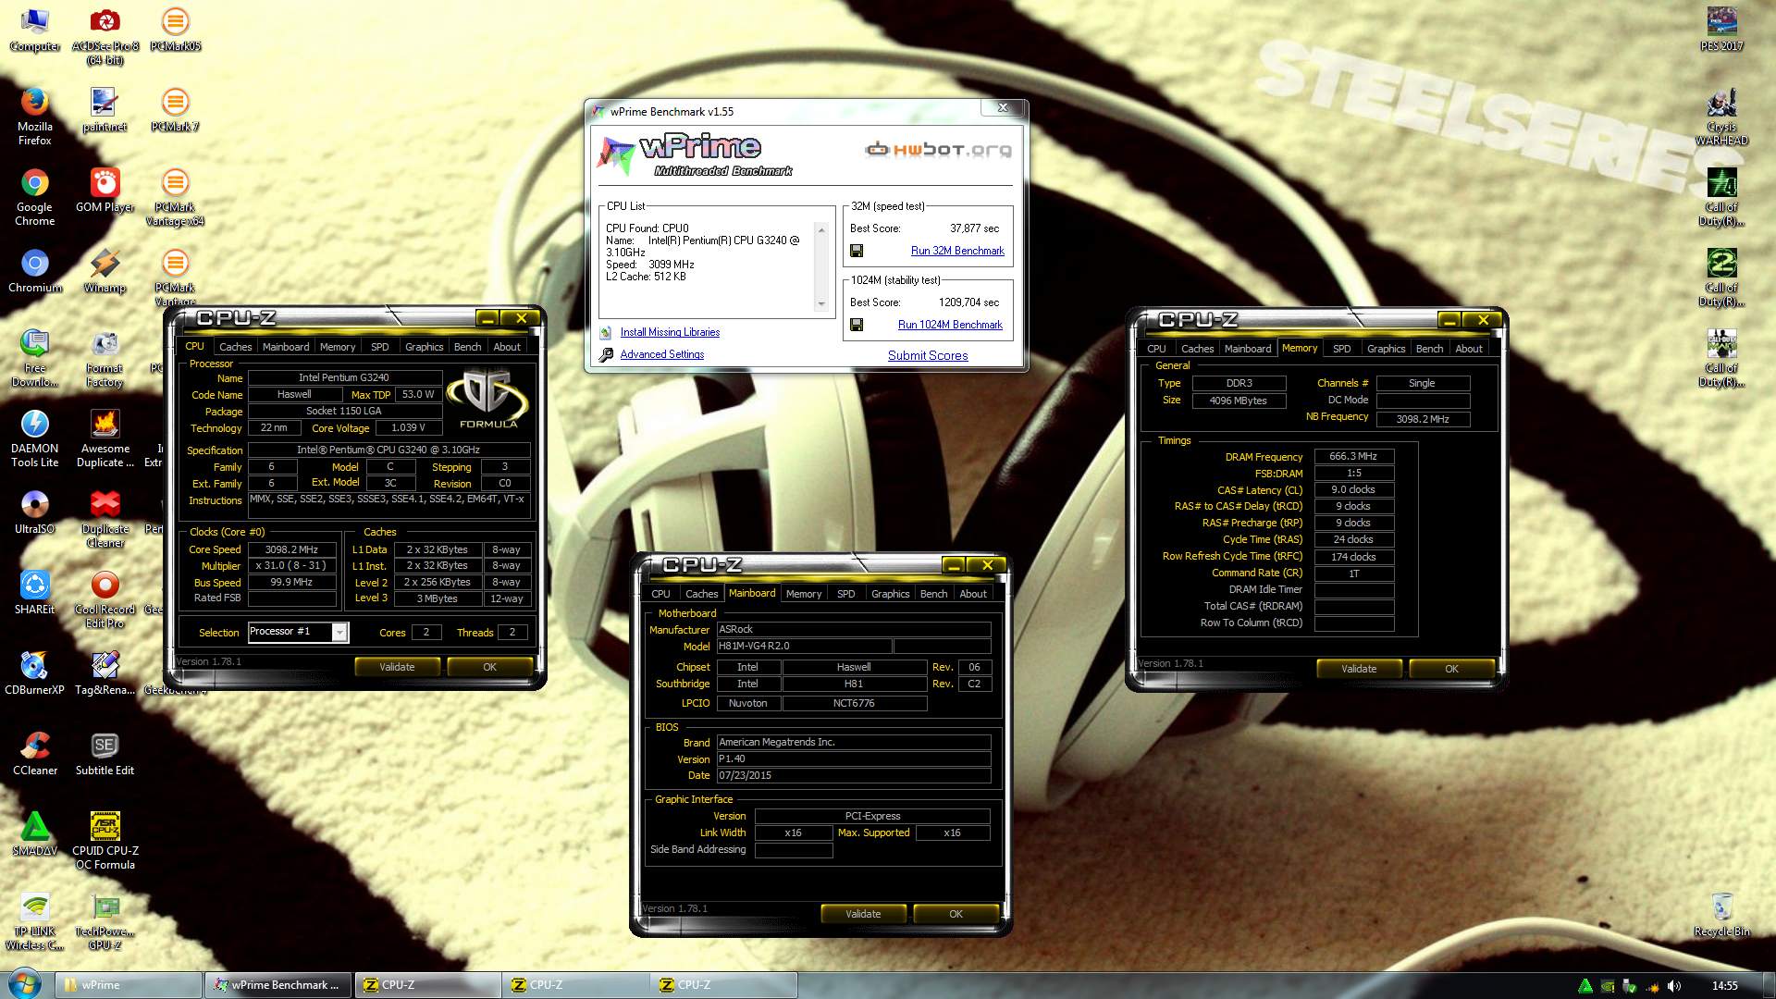Viewport: 1776px width, 999px height.
Task: Open PCMark05 desktop shortcut
Action: [x=175, y=30]
